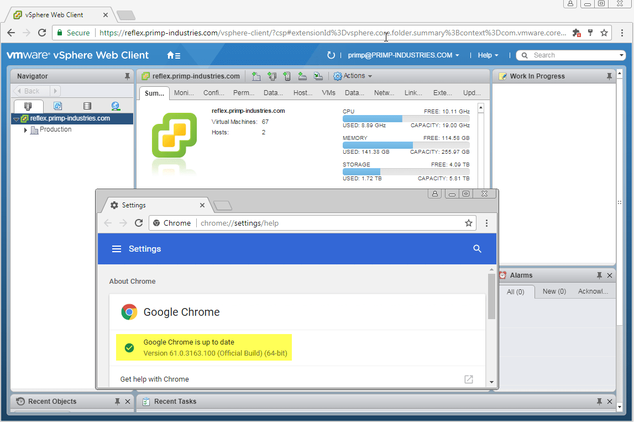The height and width of the screenshot is (422, 634).
Task: Open the Settings hamburger menu
Action: pos(117,249)
